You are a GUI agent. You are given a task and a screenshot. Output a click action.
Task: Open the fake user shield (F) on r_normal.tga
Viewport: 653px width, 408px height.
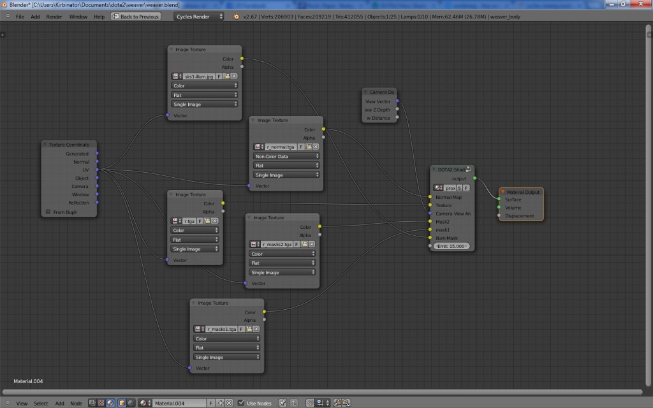pos(300,147)
